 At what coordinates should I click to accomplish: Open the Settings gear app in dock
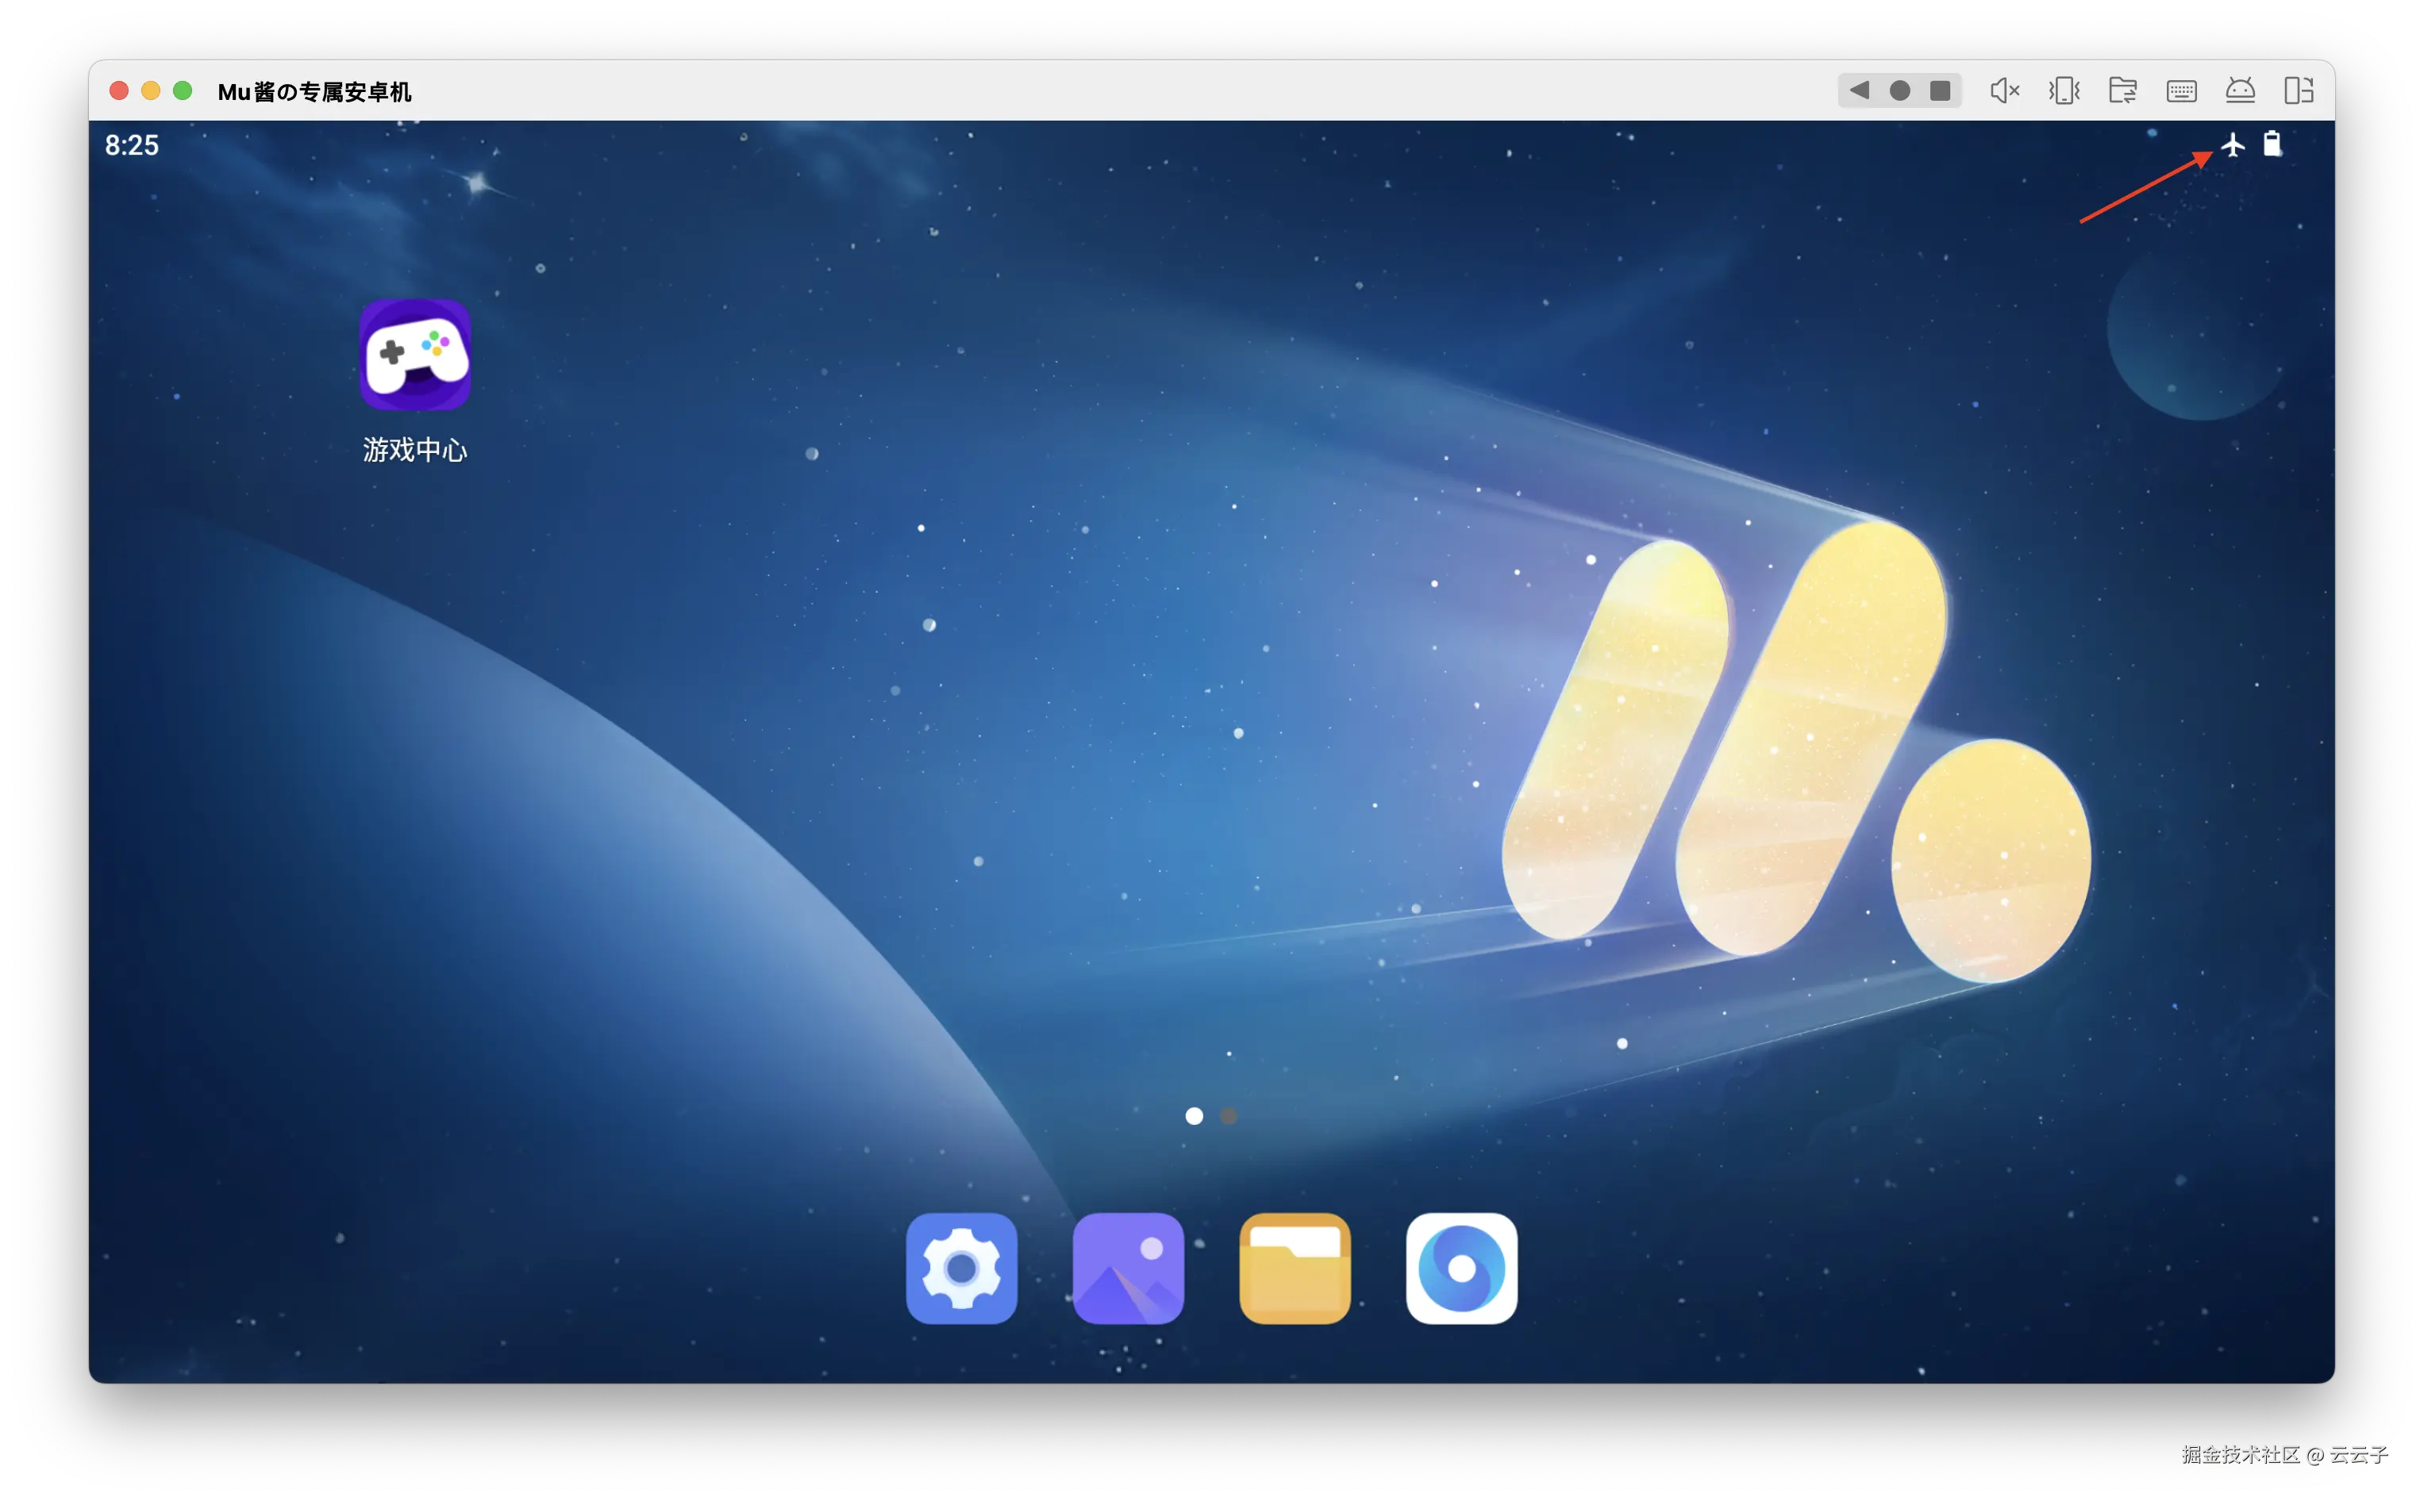point(961,1268)
